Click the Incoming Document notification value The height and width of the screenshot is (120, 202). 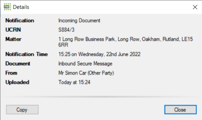coord(79,21)
